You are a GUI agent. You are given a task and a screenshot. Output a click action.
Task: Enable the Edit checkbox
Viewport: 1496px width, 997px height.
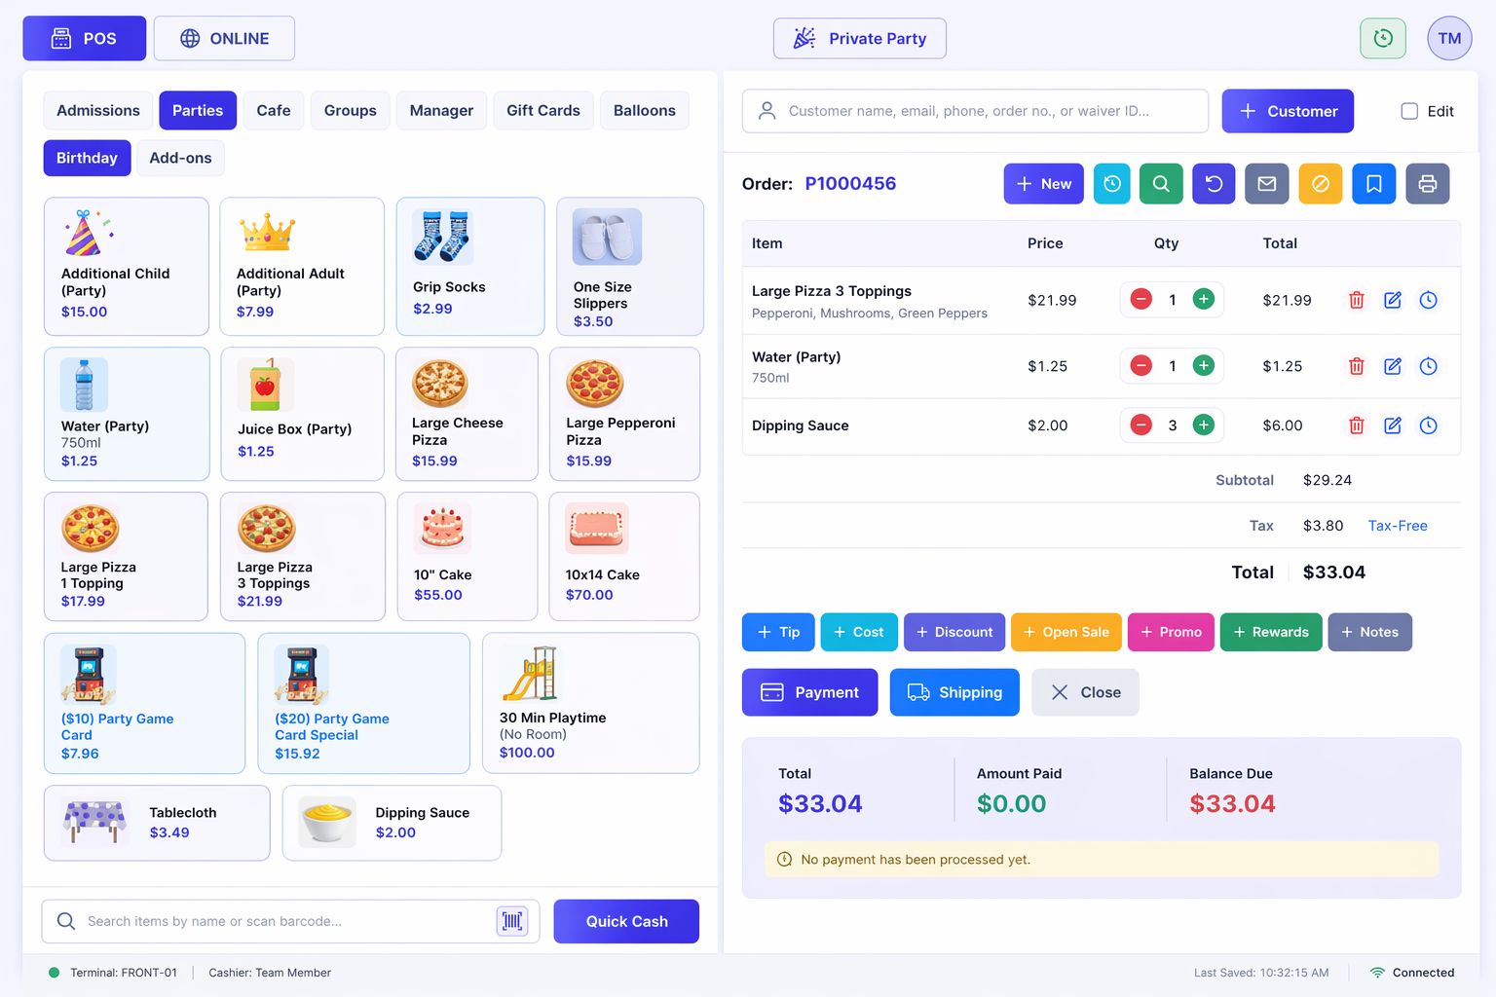[1409, 111]
